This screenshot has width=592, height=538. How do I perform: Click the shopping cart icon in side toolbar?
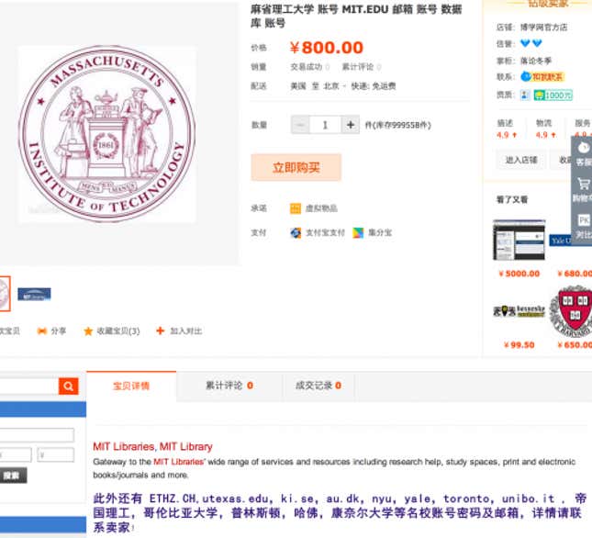click(x=584, y=184)
